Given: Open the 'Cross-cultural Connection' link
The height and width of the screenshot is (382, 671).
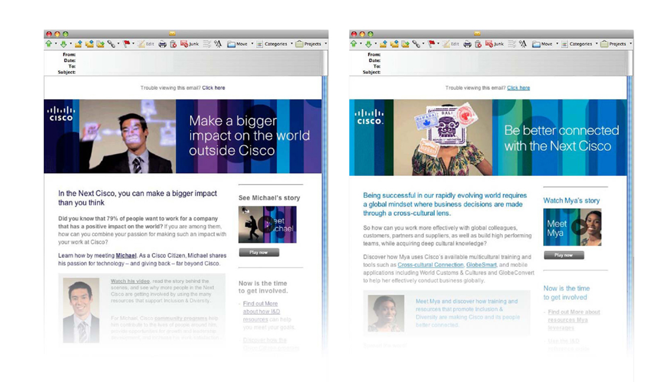Looking at the screenshot, I should click(430, 265).
